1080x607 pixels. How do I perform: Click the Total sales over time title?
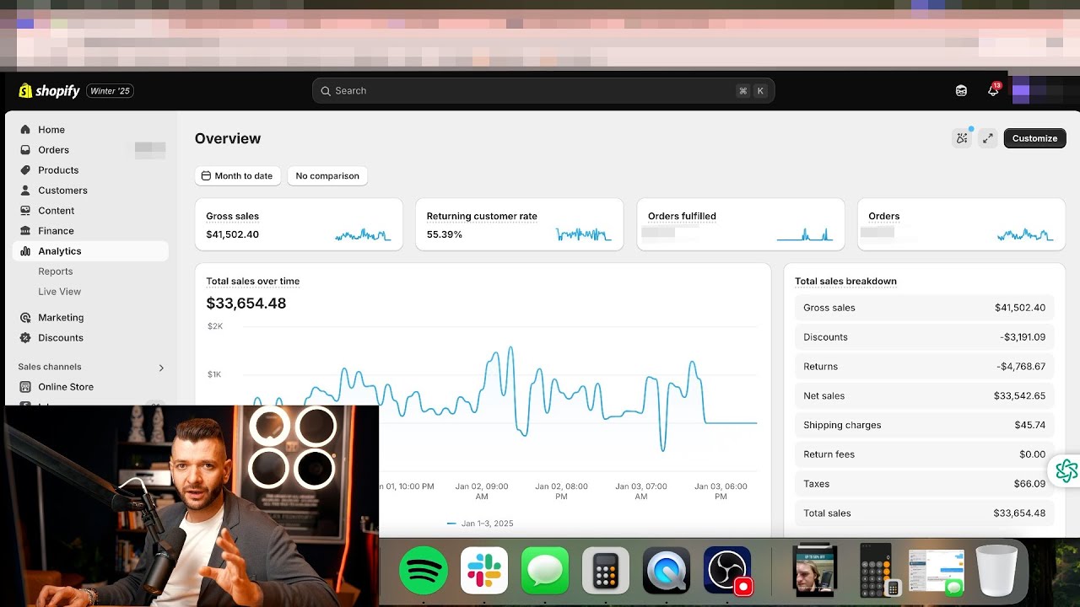click(253, 282)
